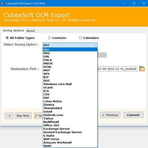Choose the Contacts radio option

pos(50,38)
